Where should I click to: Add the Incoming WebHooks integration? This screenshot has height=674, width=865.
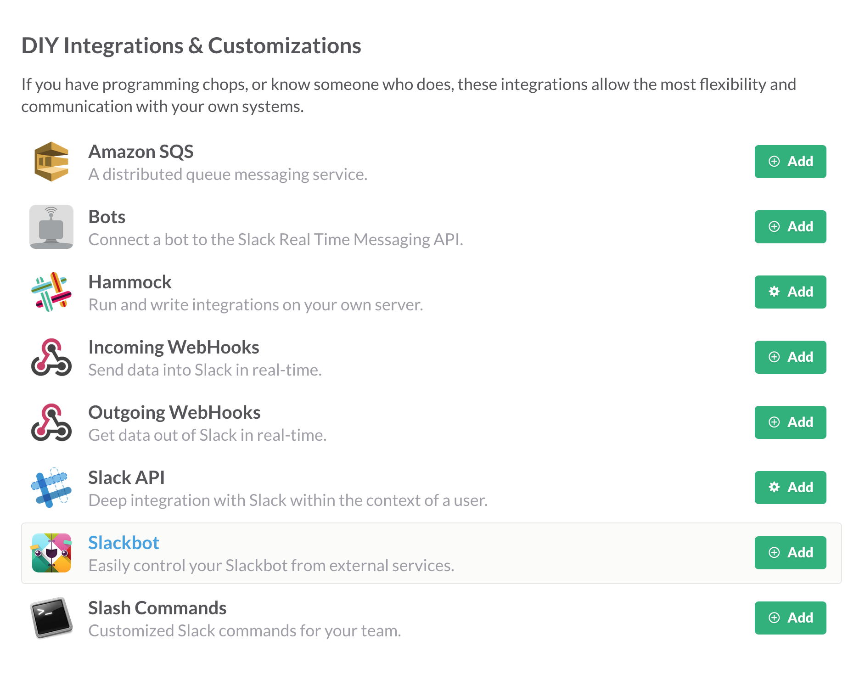pyautogui.click(x=790, y=357)
